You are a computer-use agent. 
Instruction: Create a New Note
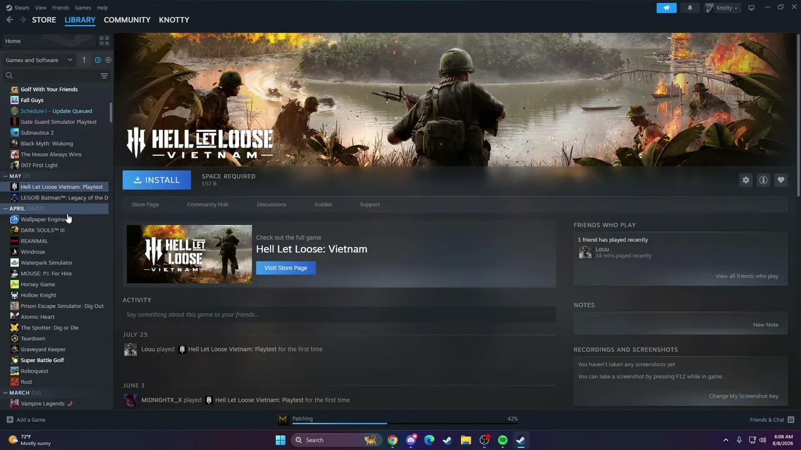[765, 325]
